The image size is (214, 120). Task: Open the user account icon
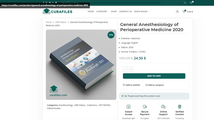[x=177, y=12]
